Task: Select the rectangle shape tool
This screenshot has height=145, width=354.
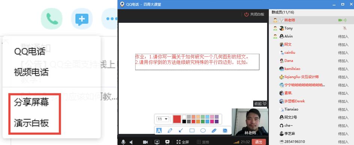Action: click(x=192, y=130)
